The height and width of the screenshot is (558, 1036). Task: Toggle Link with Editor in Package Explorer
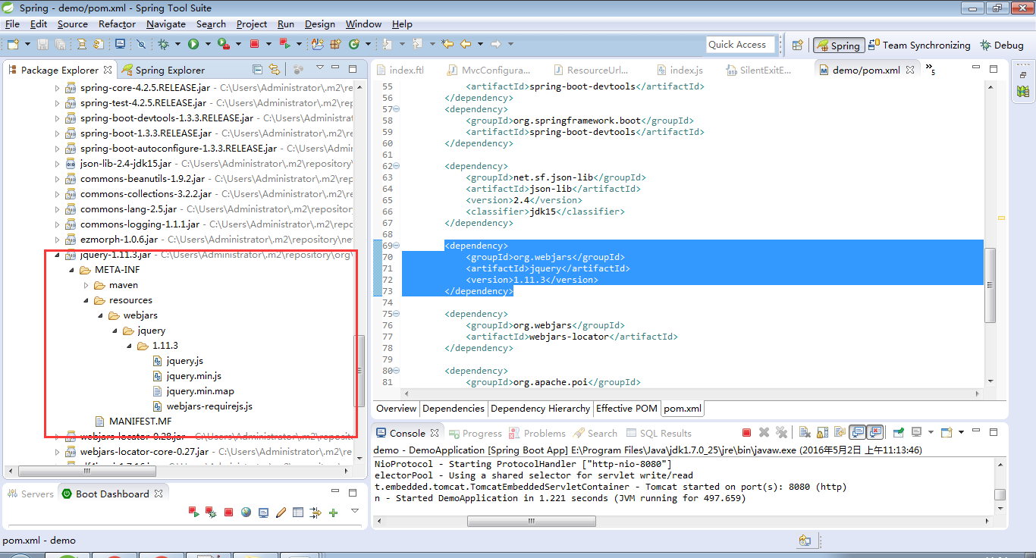point(275,69)
